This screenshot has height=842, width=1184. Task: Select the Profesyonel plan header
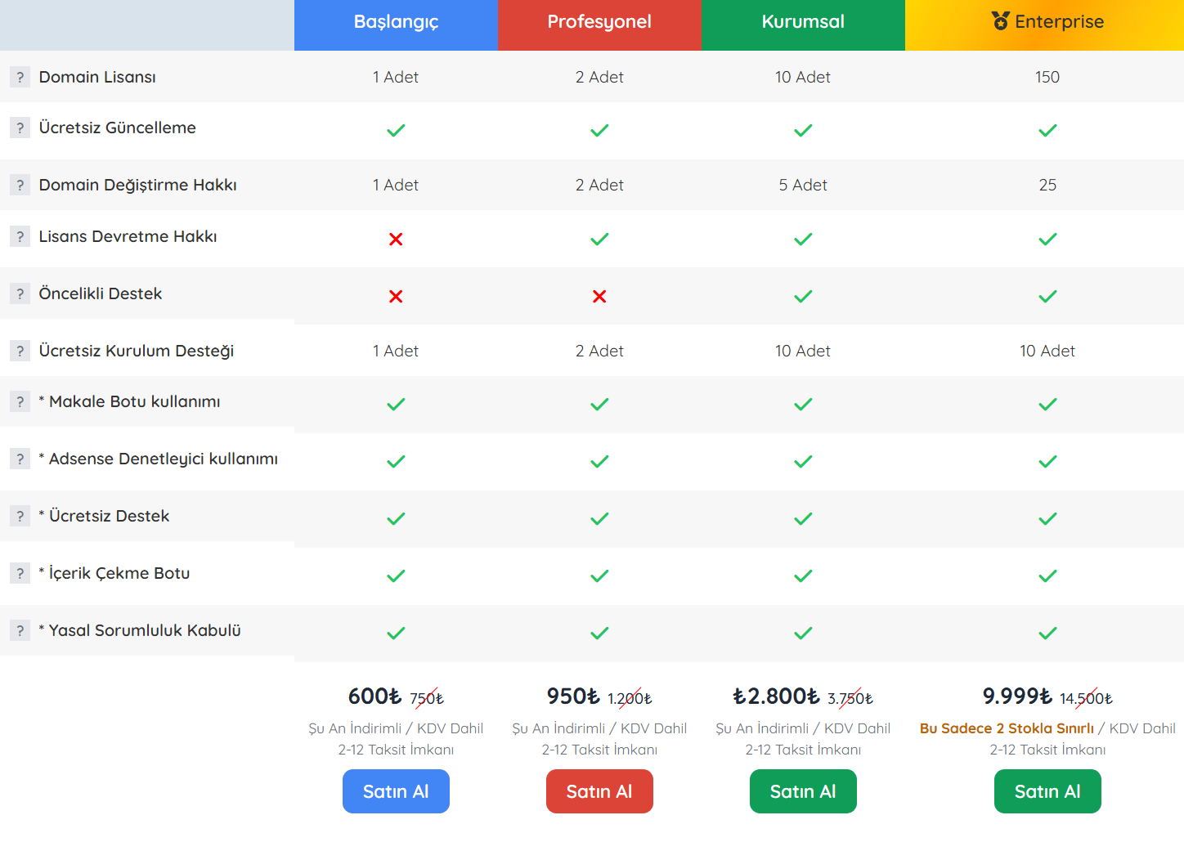(x=599, y=25)
